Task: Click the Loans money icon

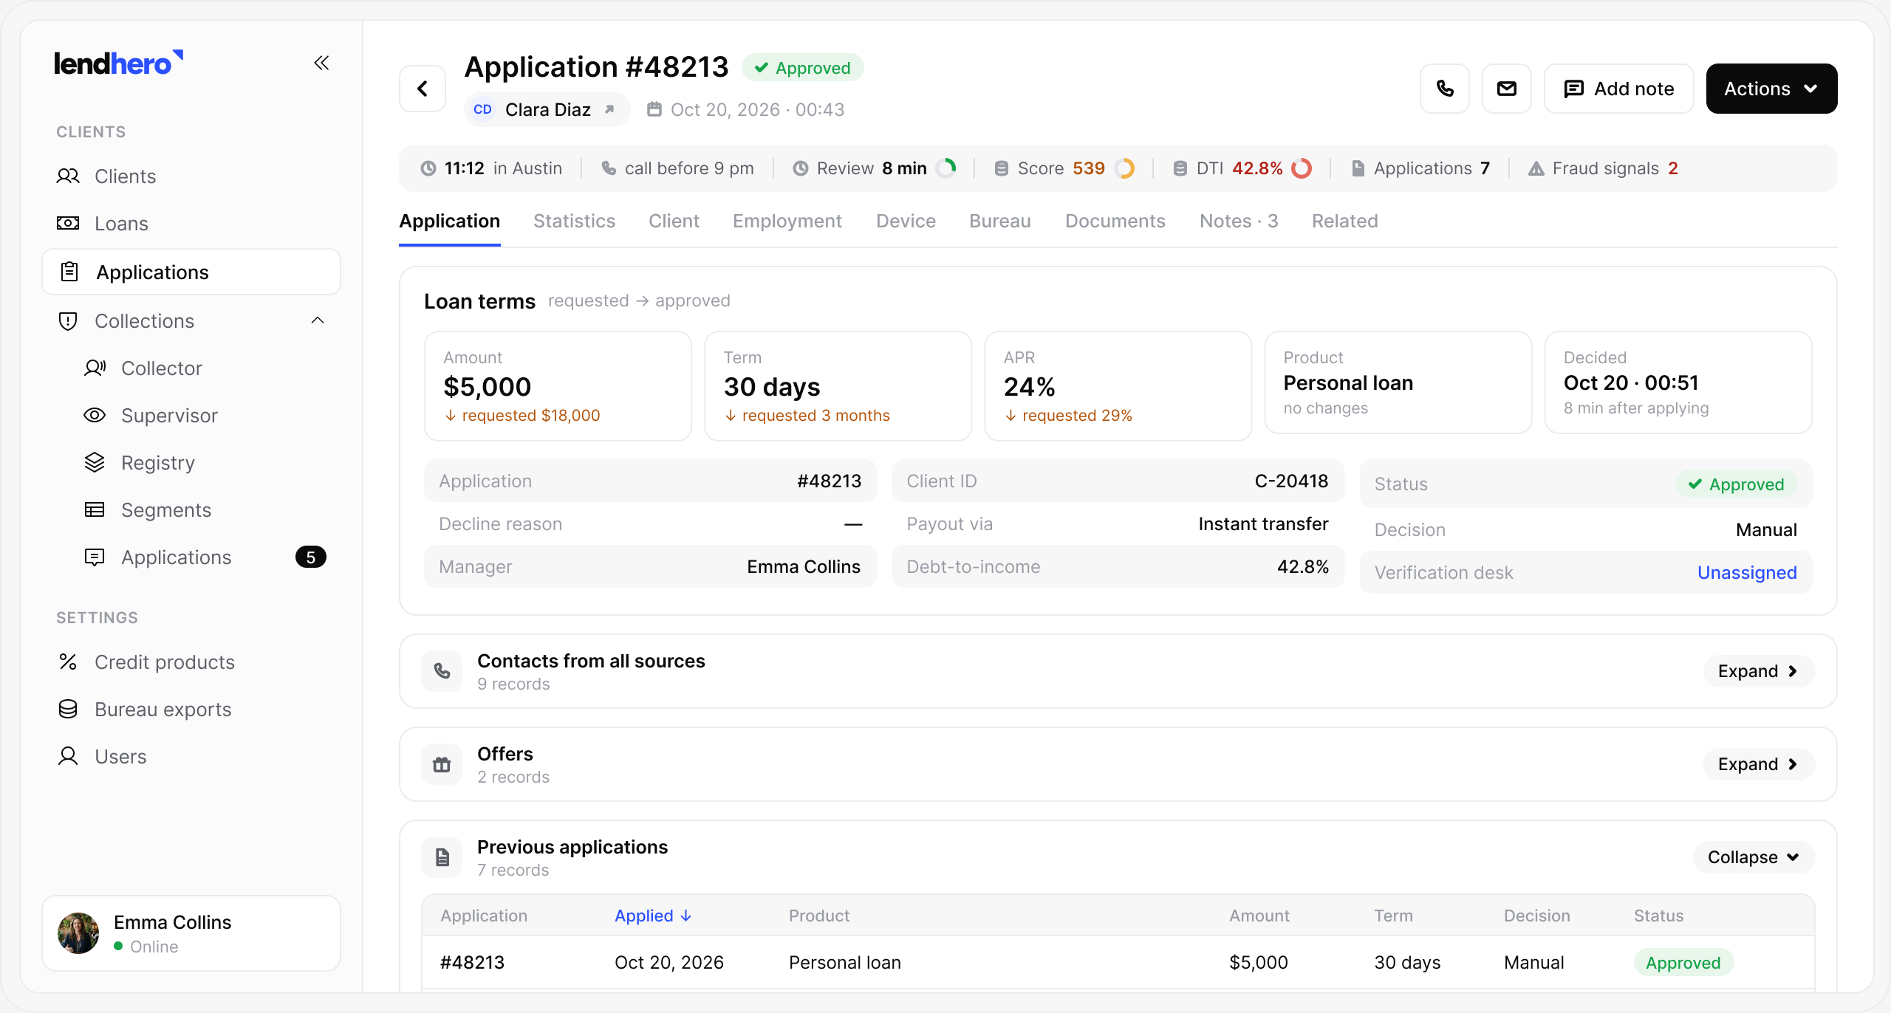Action: pyautogui.click(x=68, y=223)
